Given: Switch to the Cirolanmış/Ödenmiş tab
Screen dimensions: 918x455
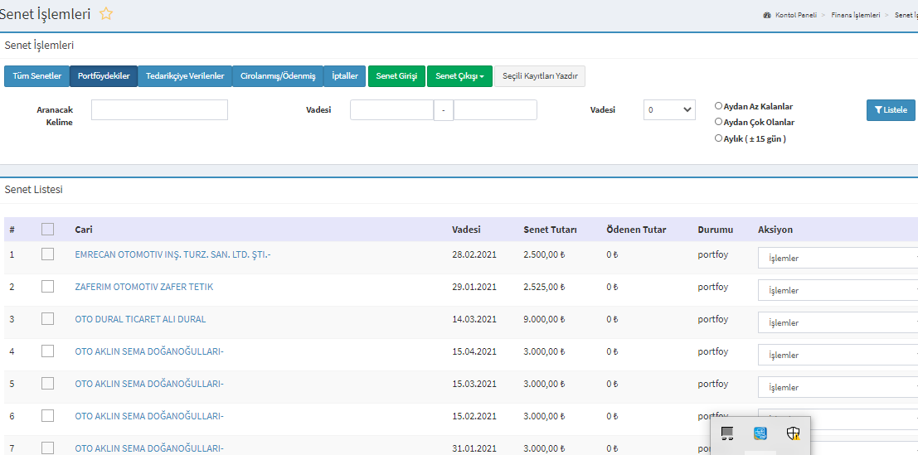Looking at the screenshot, I should point(278,76).
